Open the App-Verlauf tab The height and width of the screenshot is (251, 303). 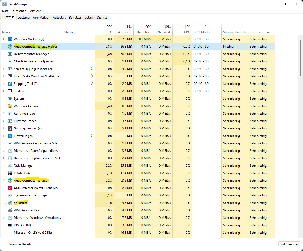[x=41, y=18]
